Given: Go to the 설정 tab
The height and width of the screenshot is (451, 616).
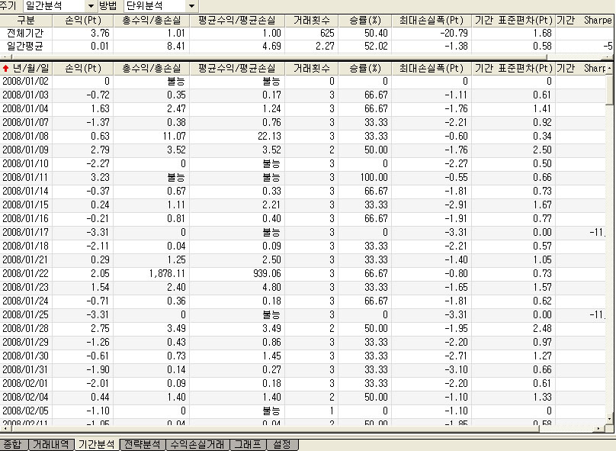Looking at the screenshot, I should tap(281, 444).
